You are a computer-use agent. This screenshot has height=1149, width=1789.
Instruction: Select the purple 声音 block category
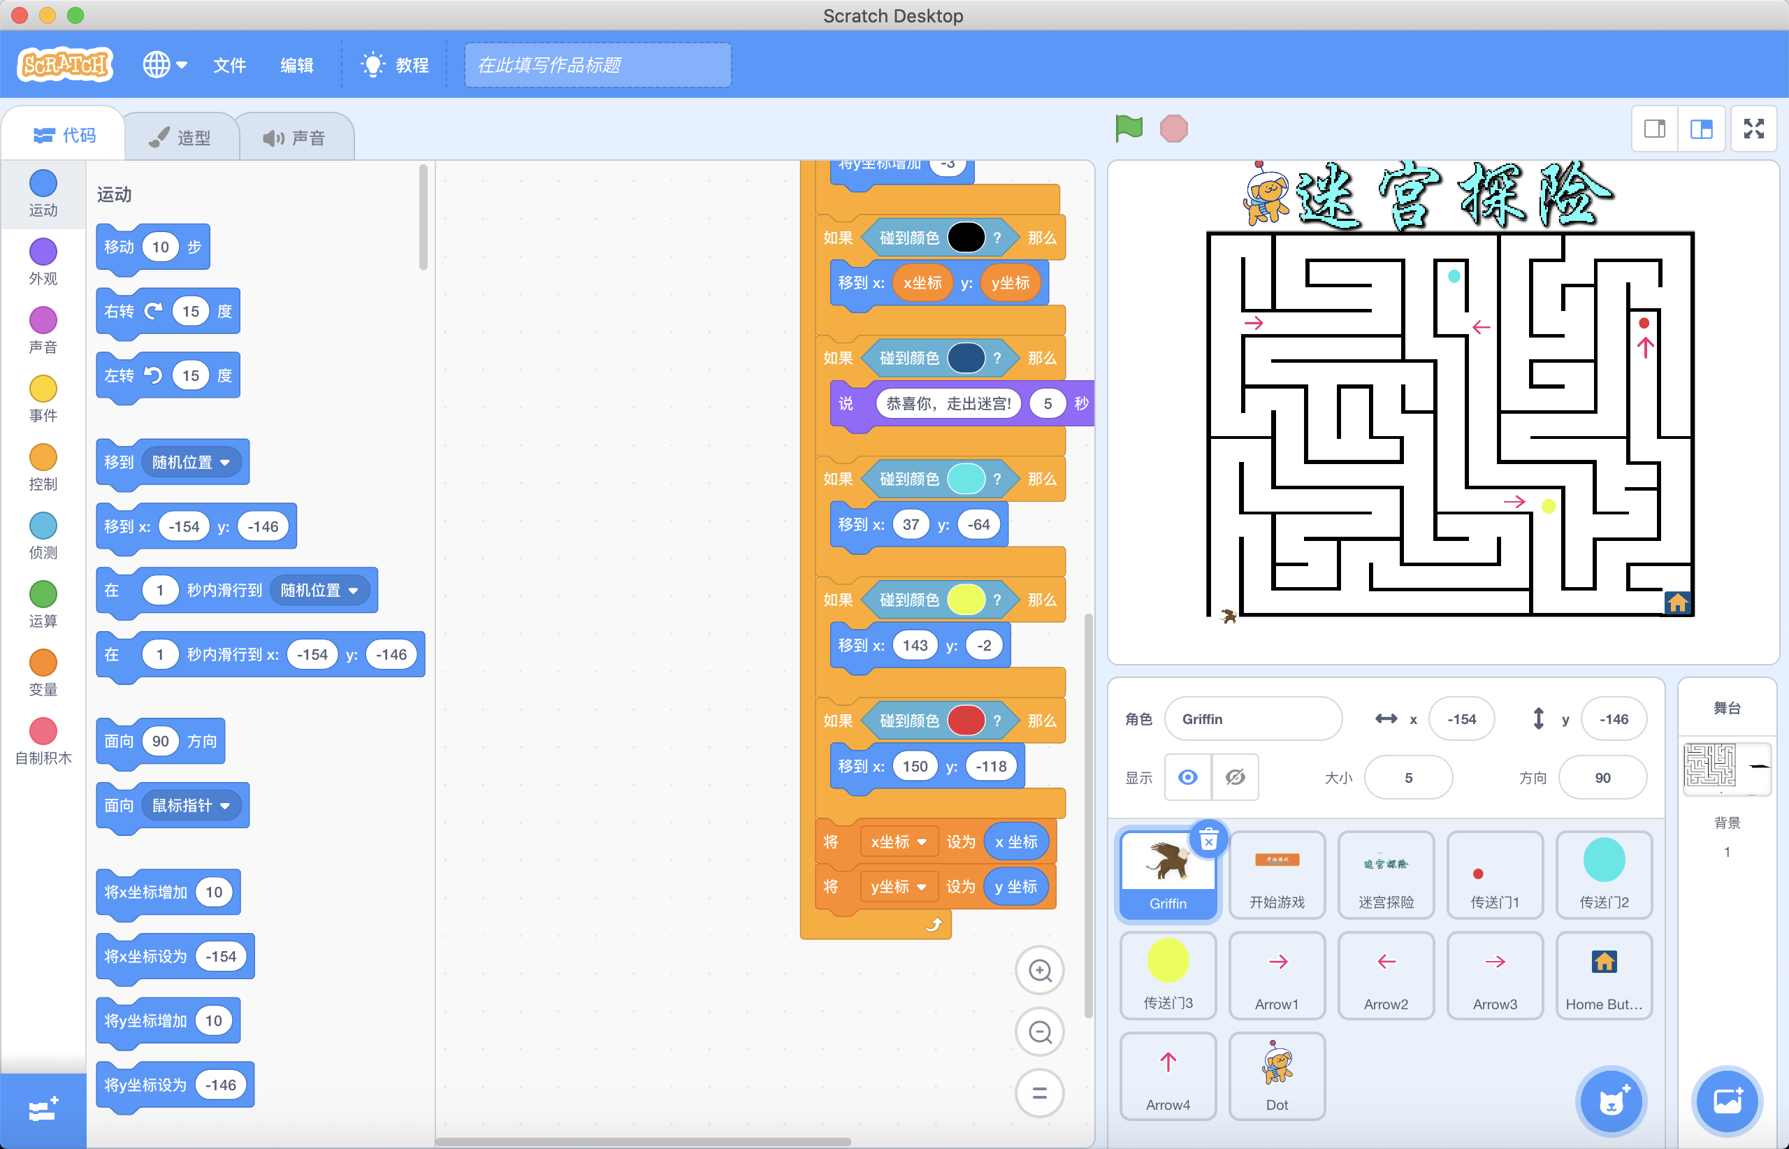(x=43, y=331)
